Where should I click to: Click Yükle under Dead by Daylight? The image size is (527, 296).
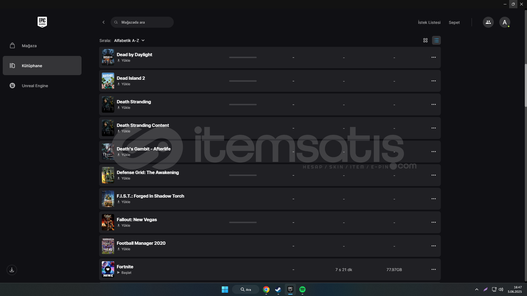(124, 61)
